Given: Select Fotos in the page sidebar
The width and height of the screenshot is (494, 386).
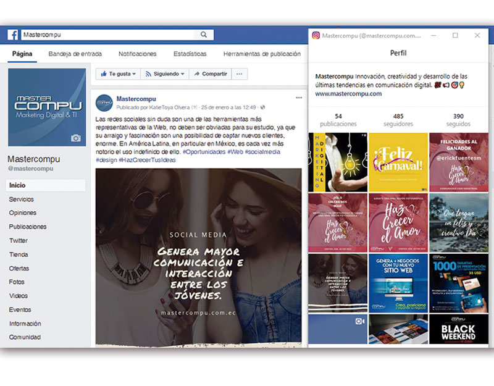Looking at the screenshot, I should pyautogui.click(x=17, y=282).
